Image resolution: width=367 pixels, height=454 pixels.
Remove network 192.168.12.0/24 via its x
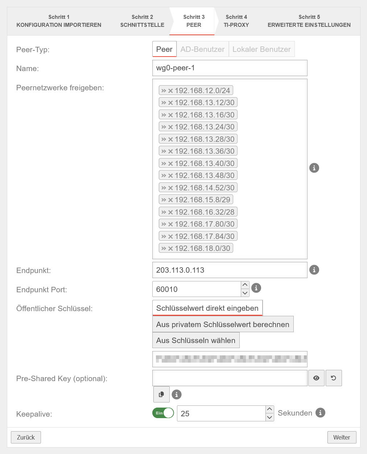click(x=170, y=91)
